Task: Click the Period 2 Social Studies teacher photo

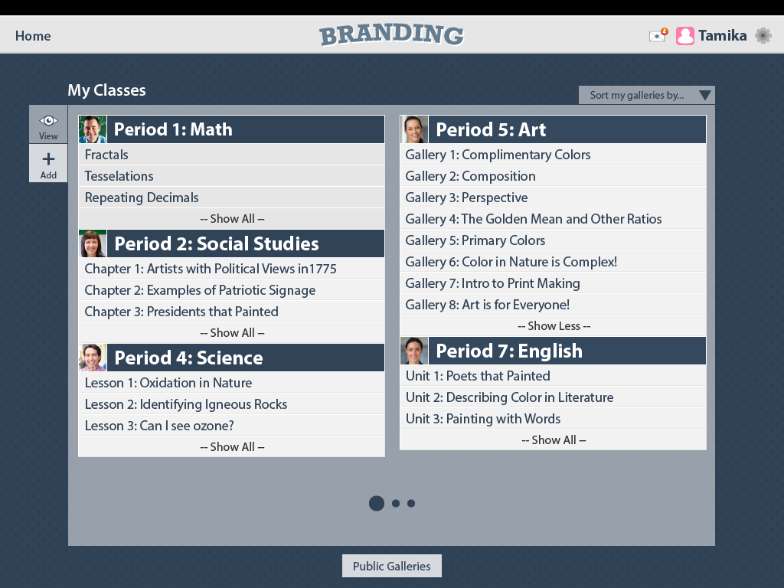Action: click(93, 243)
